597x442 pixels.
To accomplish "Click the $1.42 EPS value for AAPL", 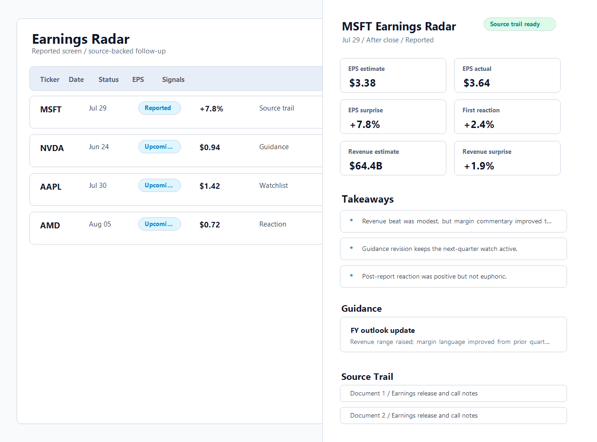I will coord(210,186).
